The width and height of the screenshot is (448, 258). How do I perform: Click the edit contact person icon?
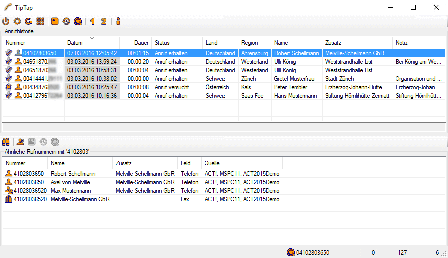[x=21, y=141]
